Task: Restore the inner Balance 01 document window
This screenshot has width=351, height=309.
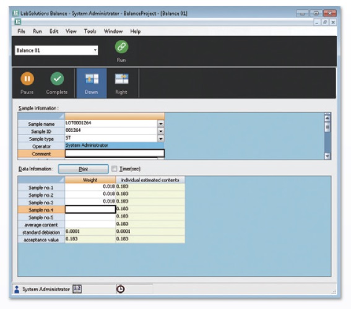Action: coord(325,22)
